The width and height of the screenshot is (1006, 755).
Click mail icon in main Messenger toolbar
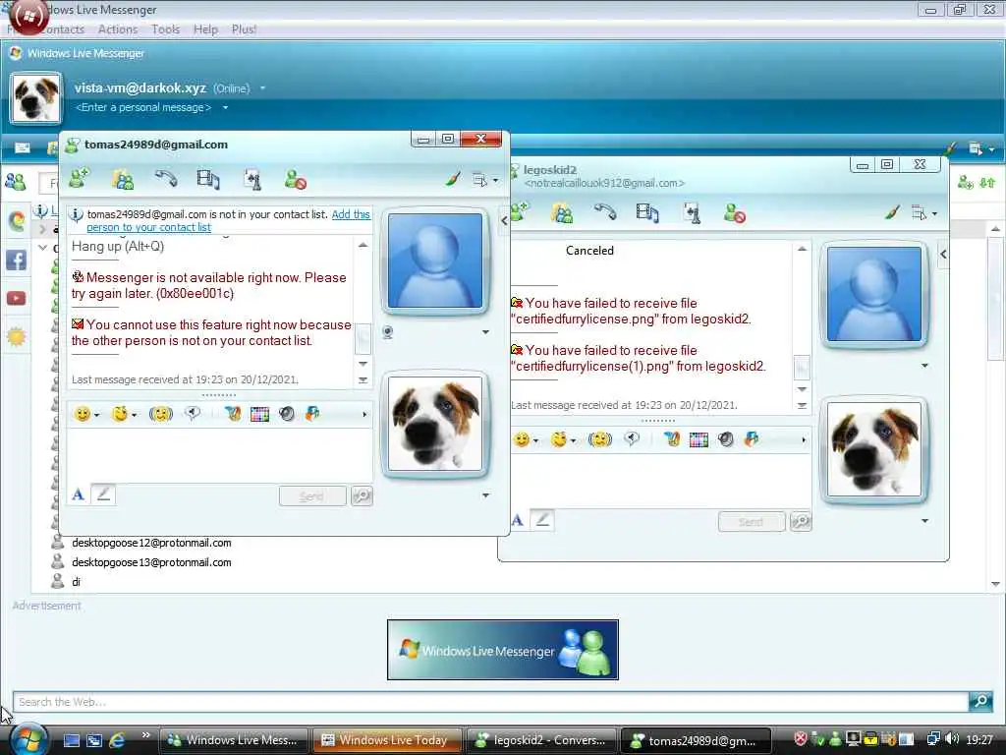(x=22, y=148)
